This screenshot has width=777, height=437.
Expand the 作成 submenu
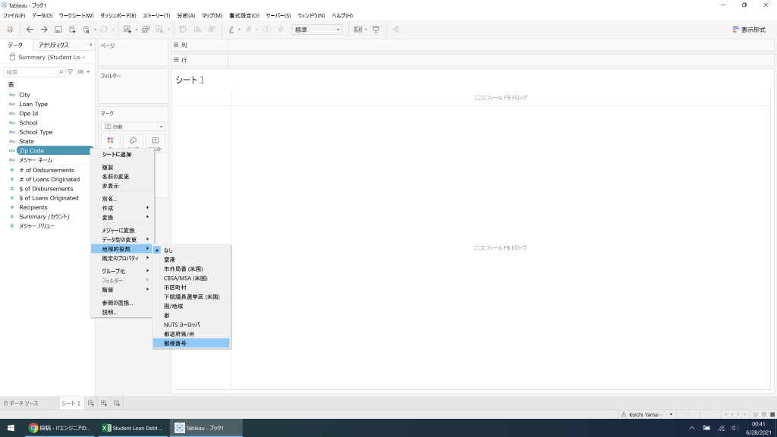pyautogui.click(x=122, y=208)
